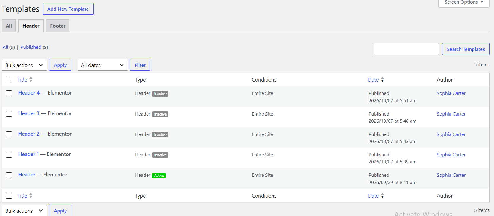Check the Header 2 row checkbox
This screenshot has width=494, height=216.
pyautogui.click(x=9, y=134)
